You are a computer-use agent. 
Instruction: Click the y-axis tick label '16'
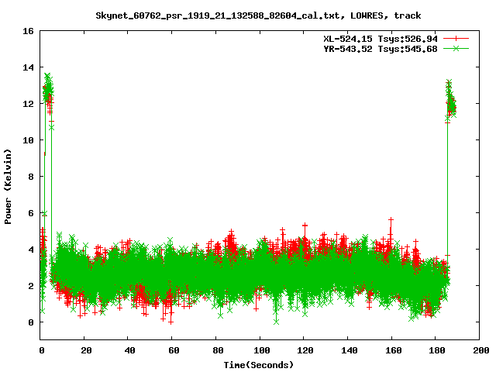(x=28, y=31)
